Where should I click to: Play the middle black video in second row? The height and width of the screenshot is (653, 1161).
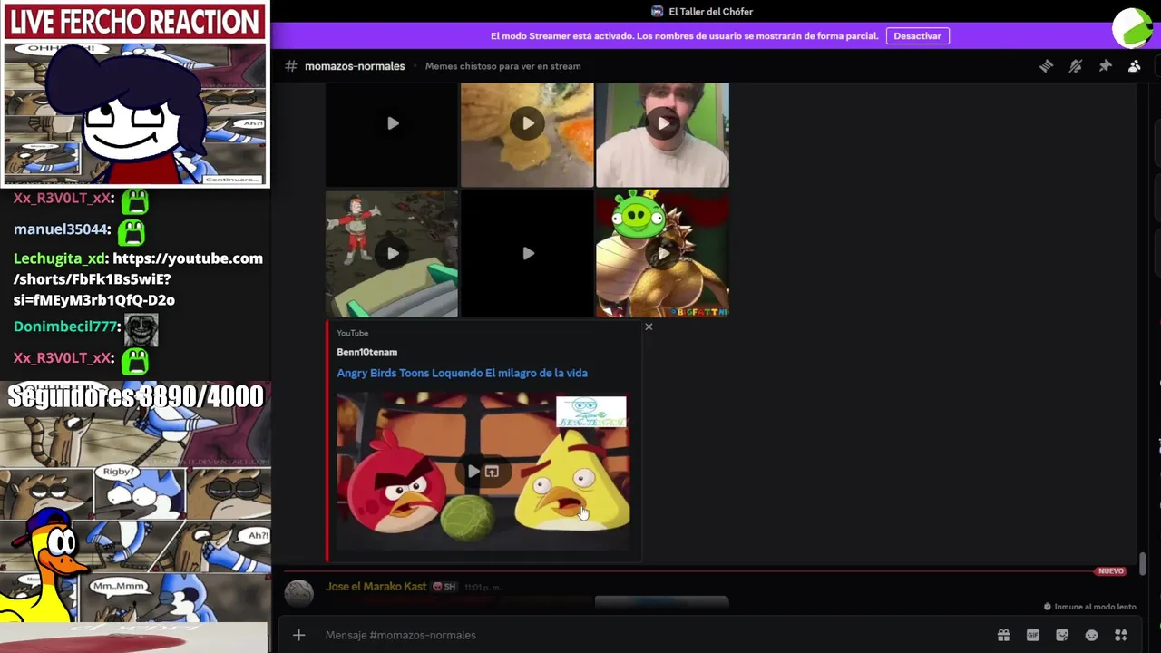[528, 254]
